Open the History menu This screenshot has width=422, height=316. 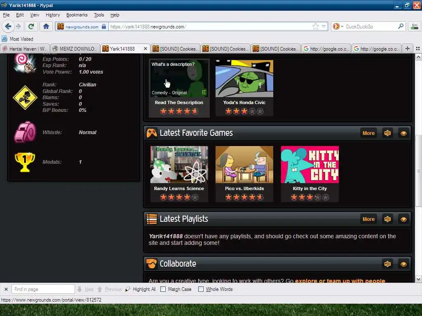click(x=53, y=15)
